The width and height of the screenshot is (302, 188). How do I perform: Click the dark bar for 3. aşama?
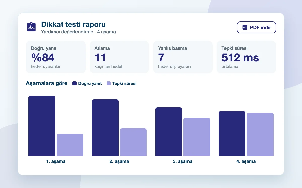pyautogui.click(x=169, y=132)
